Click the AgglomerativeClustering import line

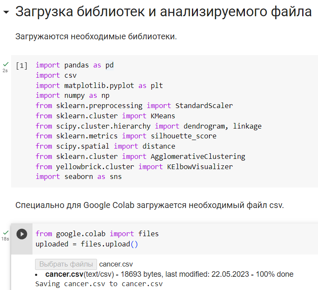(x=140, y=156)
